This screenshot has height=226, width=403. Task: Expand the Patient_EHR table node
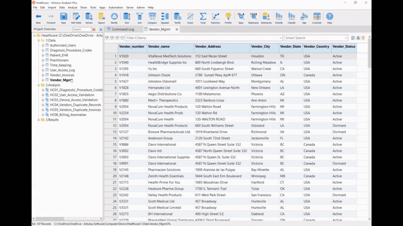43,55
